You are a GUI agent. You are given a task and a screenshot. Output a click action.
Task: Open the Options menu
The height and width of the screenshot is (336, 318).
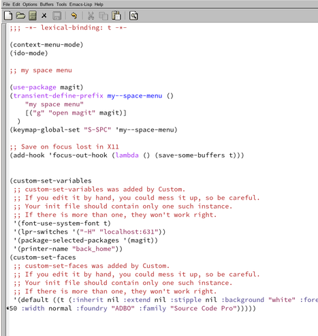(30, 4)
